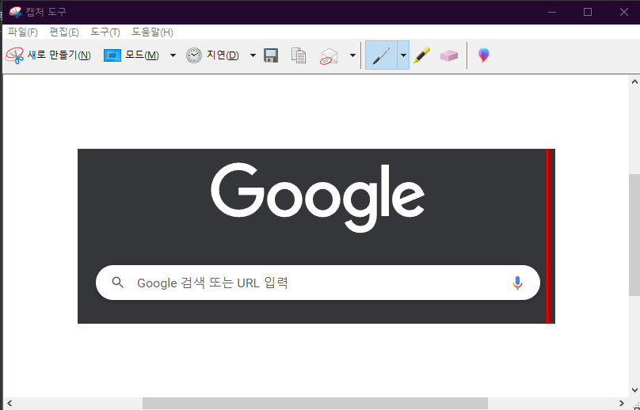The width and height of the screenshot is (640, 410).
Task: Close the 캡처 도구 window
Action: coord(623,12)
